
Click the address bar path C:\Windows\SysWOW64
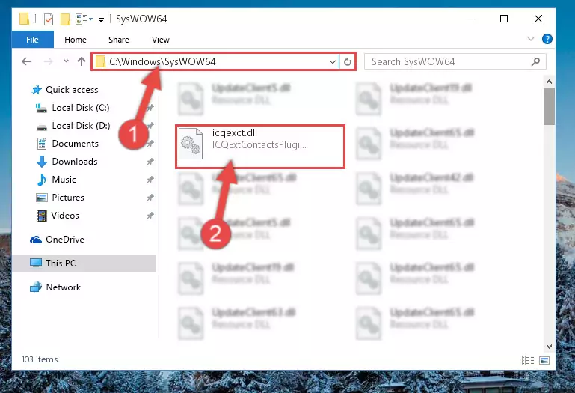(x=162, y=61)
